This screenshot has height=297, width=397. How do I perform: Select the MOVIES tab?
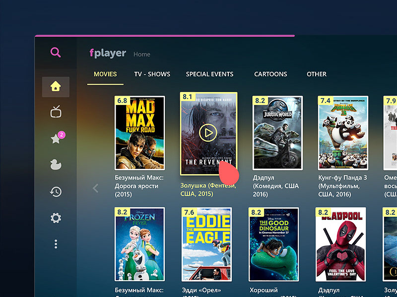click(105, 74)
